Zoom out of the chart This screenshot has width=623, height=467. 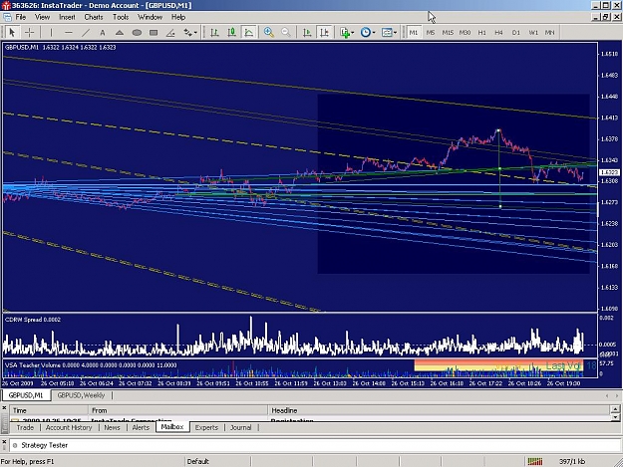point(286,33)
